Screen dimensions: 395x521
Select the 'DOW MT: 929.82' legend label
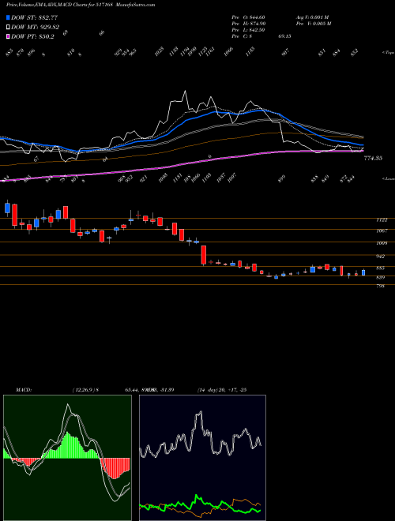35,28
